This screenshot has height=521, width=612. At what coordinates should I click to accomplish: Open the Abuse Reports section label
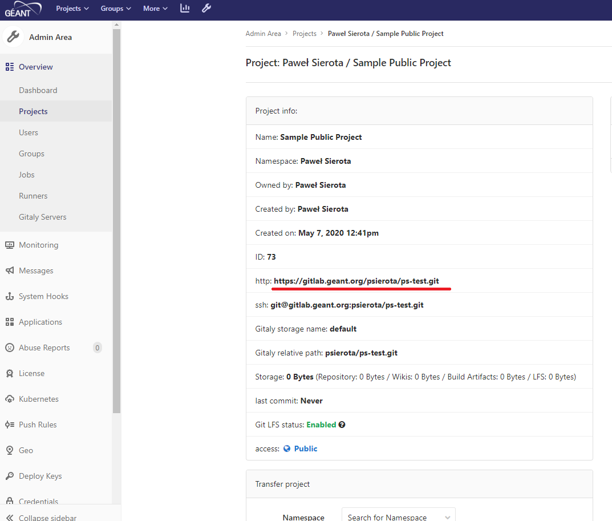44,348
